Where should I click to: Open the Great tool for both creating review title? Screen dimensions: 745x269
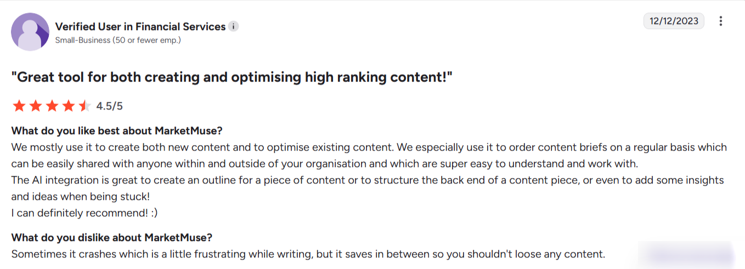coord(232,77)
